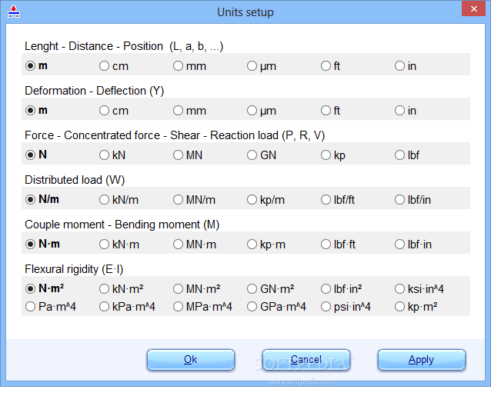Choose N·m² flexural rigidity unit
Image resolution: width=491 pixels, height=396 pixels.
pyautogui.click(x=45, y=288)
